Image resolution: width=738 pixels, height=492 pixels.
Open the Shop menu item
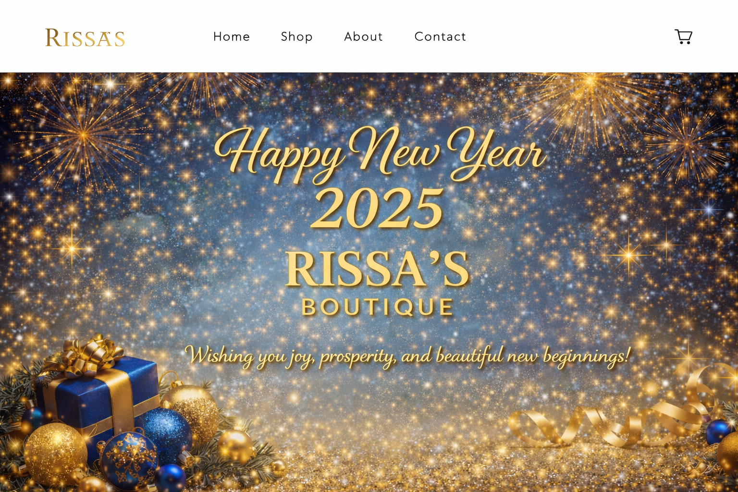coord(296,37)
